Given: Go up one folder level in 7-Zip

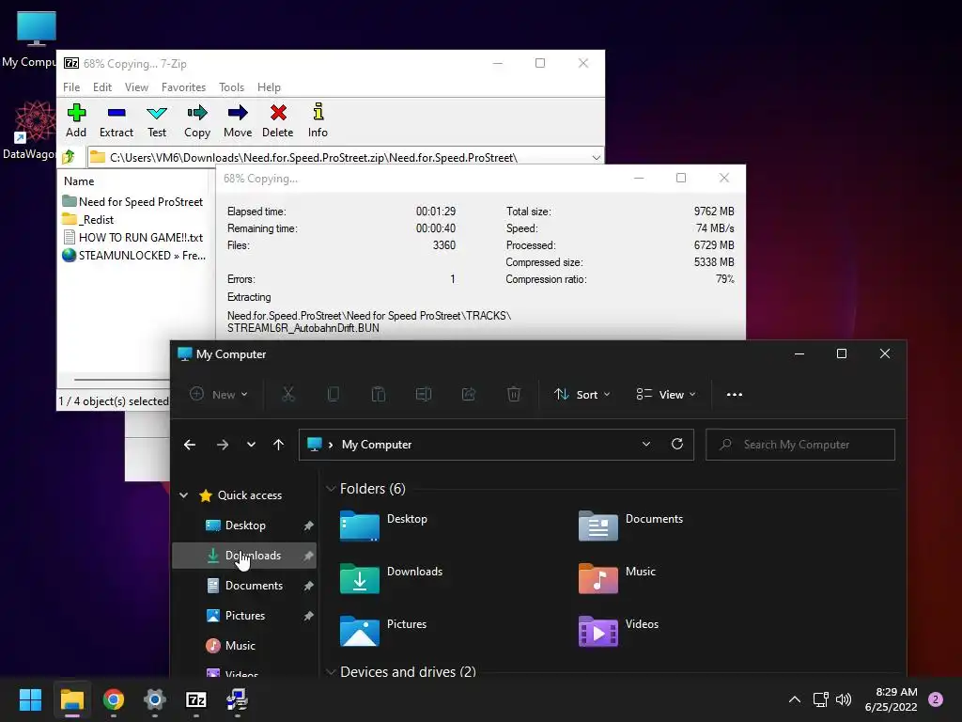Looking at the screenshot, I should click(69, 157).
